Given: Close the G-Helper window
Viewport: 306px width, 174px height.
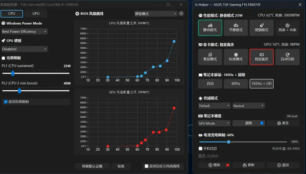Looking at the screenshot, I should pyautogui.click(x=300, y=4).
